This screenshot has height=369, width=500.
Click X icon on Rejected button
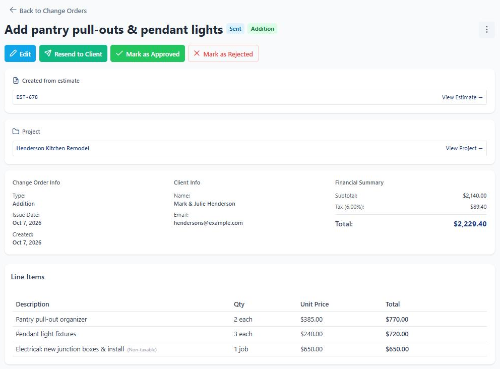click(x=197, y=53)
